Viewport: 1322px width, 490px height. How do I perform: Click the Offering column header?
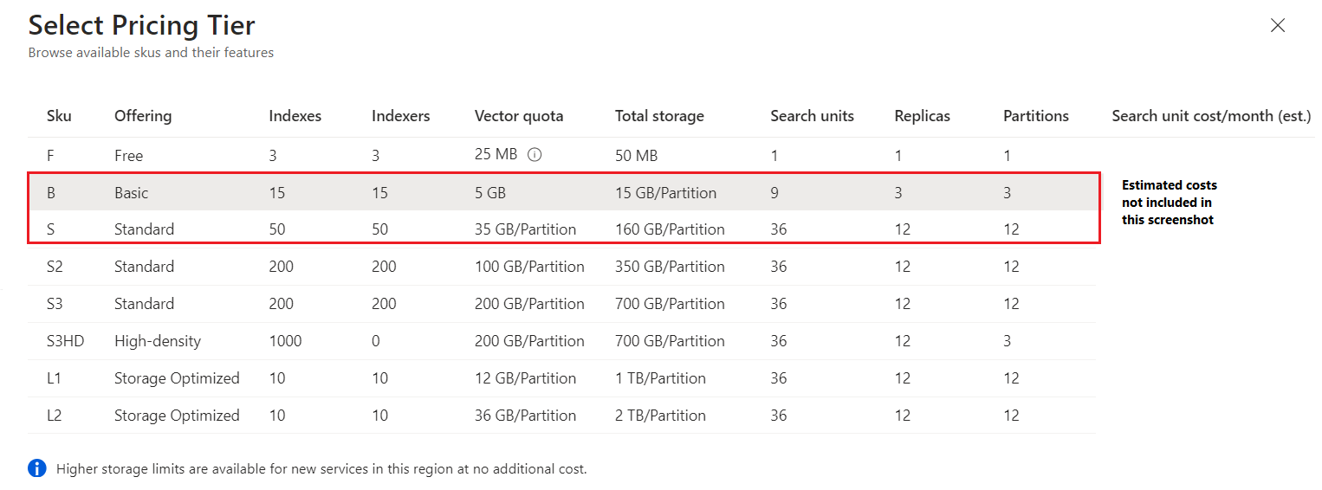[x=143, y=116]
